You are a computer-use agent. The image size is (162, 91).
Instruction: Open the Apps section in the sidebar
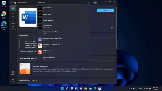tap(13, 15)
